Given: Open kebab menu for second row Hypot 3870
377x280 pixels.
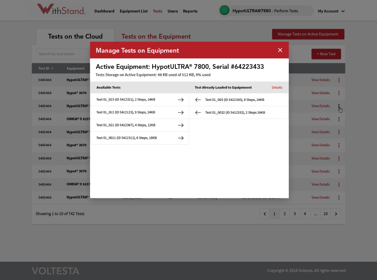Looking at the screenshot, I should point(339,93).
